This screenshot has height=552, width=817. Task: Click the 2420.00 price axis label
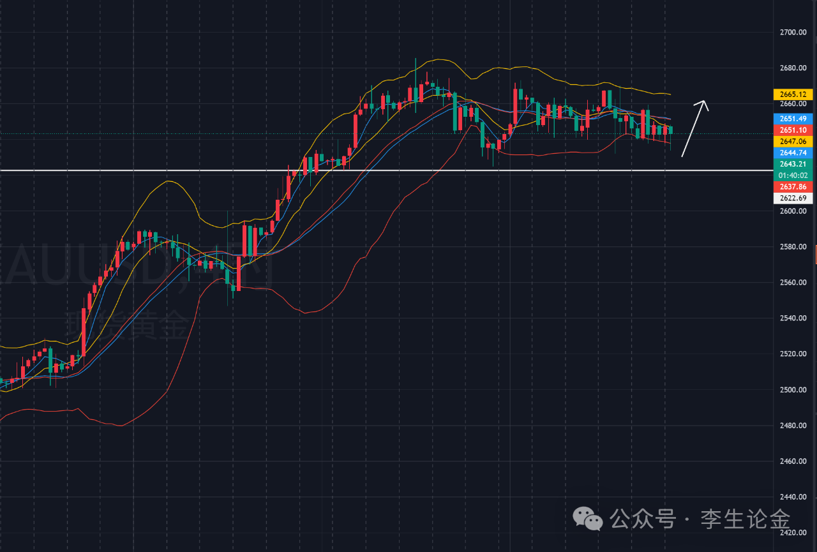[793, 532]
